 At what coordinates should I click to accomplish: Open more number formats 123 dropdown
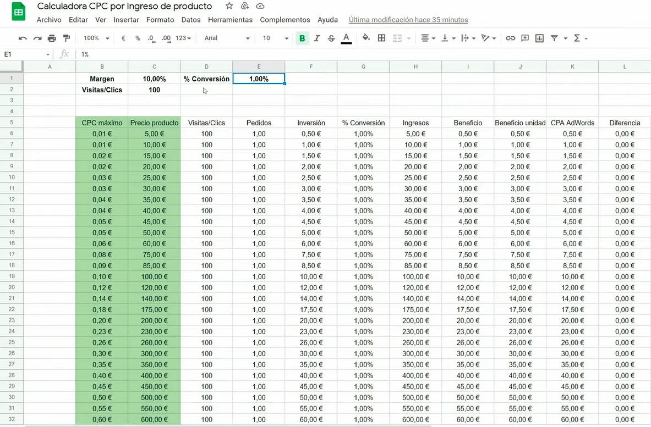[x=183, y=38]
